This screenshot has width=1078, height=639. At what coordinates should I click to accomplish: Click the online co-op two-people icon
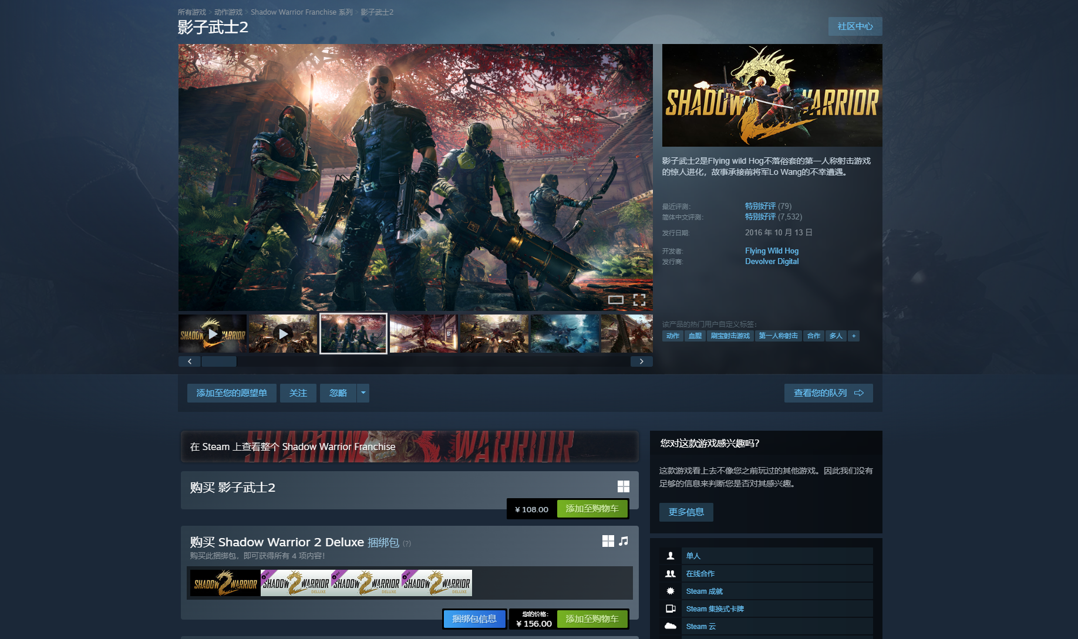pyautogui.click(x=671, y=573)
